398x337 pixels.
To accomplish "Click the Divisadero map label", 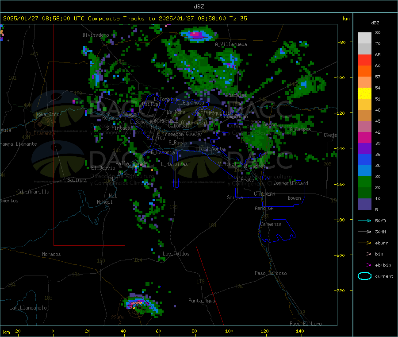I will point(96,35).
